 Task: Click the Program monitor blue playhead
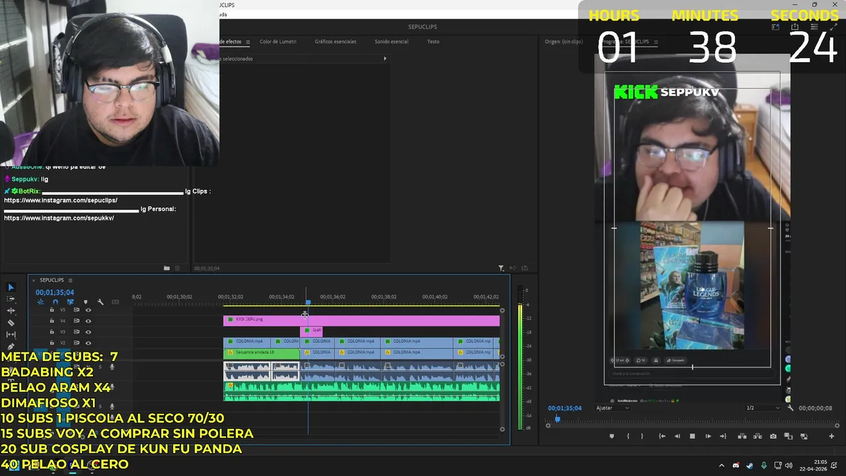pos(557,418)
